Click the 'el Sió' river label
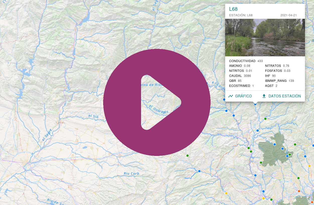This screenshot has height=205, width=314. (x=93, y=116)
